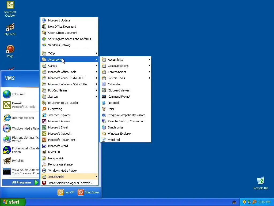This screenshot has height=206, width=274.
Task: Launch Microsoft Outlook in All Programs list
Action: 69,134
